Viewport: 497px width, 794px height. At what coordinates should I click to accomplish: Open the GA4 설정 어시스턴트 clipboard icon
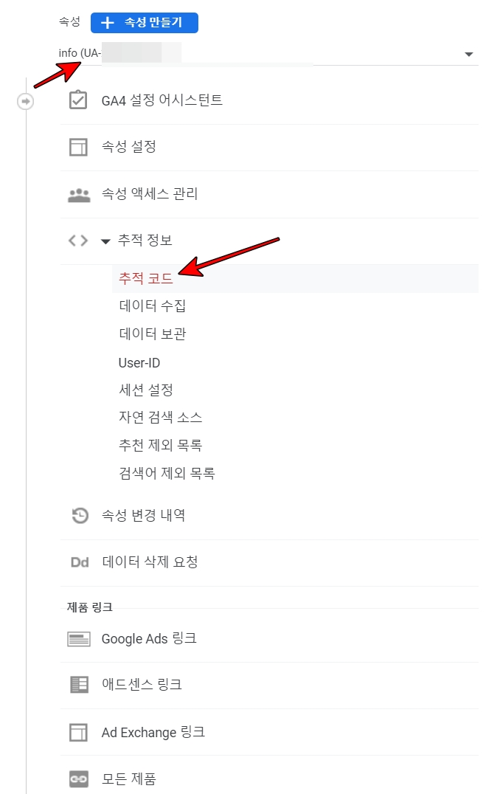(x=79, y=100)
